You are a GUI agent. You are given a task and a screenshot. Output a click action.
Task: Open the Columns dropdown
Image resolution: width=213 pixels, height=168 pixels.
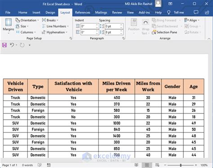26,32
